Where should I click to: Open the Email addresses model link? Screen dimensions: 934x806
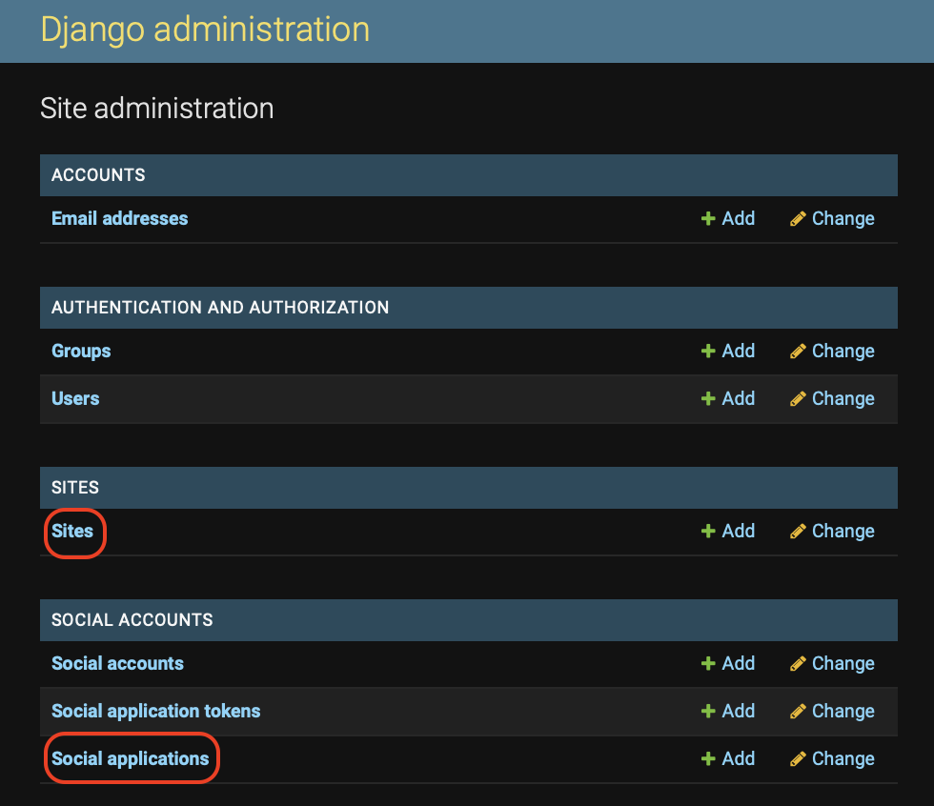(120, 218)
